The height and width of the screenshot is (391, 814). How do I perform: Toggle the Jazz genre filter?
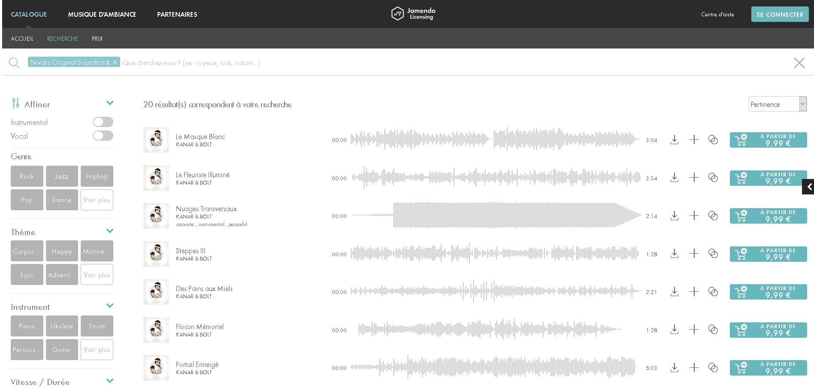pos(62,176)
